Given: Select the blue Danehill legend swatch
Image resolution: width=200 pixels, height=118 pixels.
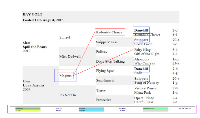Looking at the screenshot, I should (92, 108).
